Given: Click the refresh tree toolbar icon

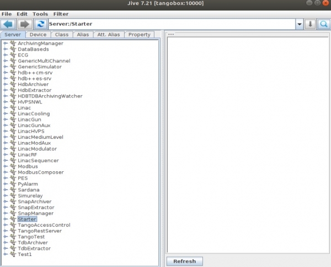Looking at the screenshot, I should [x=41, y=24].
